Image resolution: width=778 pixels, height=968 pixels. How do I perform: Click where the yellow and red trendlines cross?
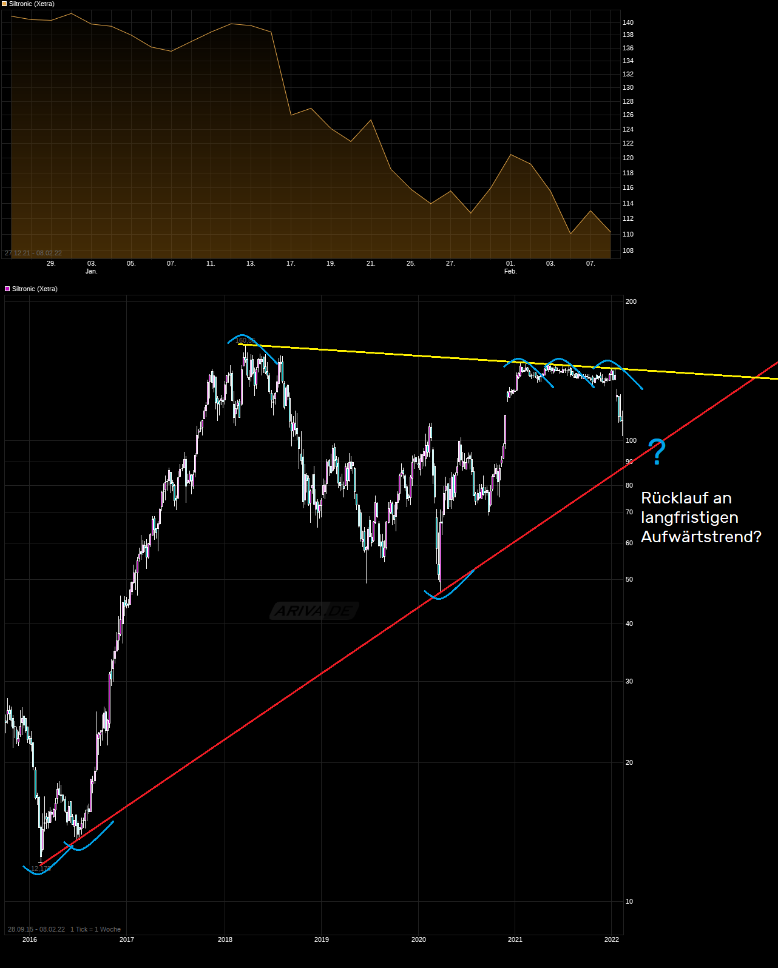click(x=754, y=378)
